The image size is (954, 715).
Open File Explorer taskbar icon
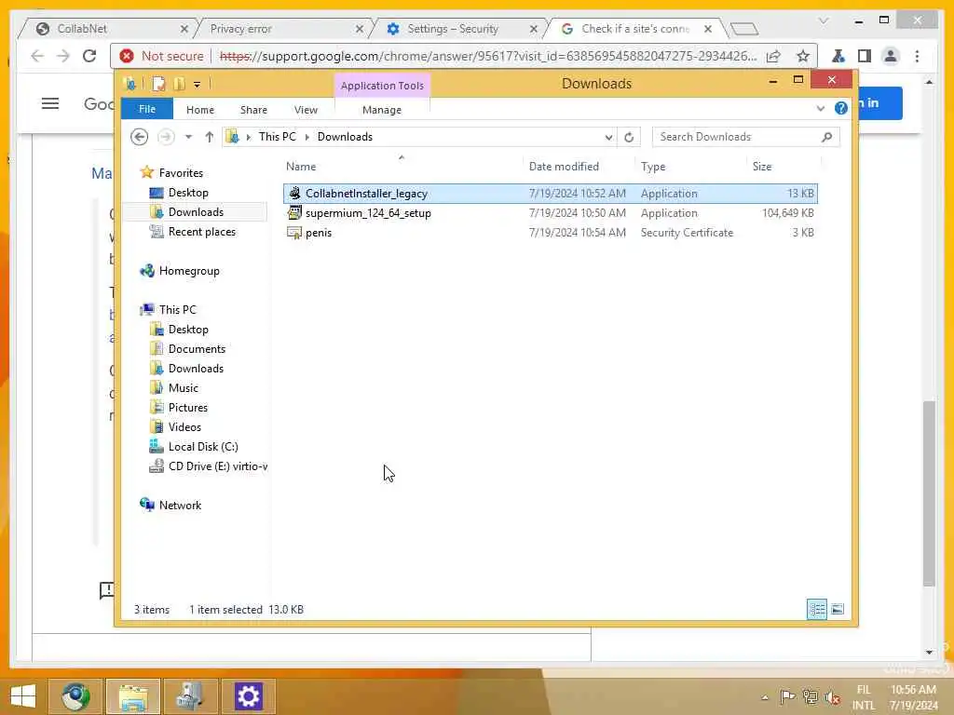point(133,696)
